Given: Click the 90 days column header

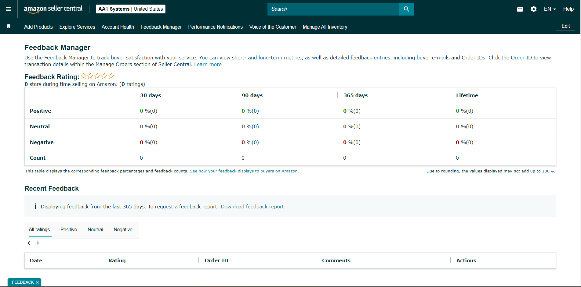Looking at the screenshot, I should 252,95.
